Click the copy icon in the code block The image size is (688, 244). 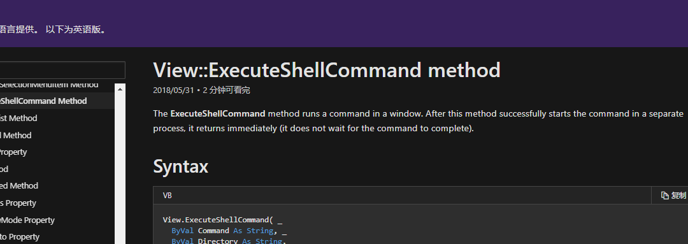tap(664, 196)
